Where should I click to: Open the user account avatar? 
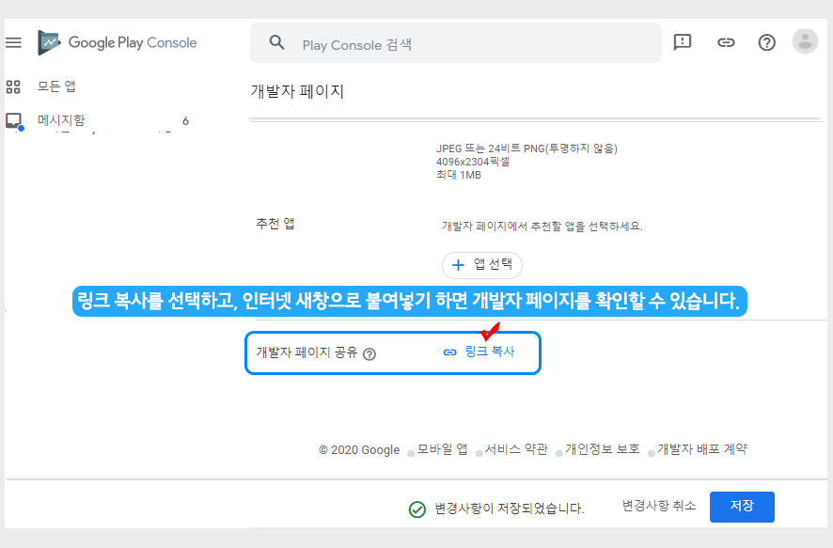click(805, 41)
